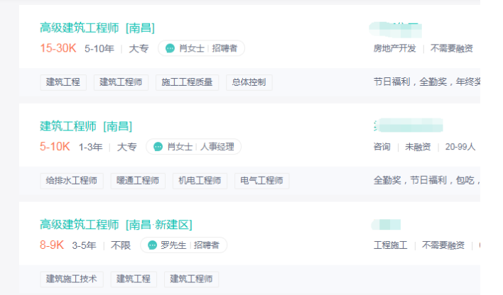Select the 建筑施工技术 tag
Viewport: 503px width, 295px height.
(x=72, y=279)
